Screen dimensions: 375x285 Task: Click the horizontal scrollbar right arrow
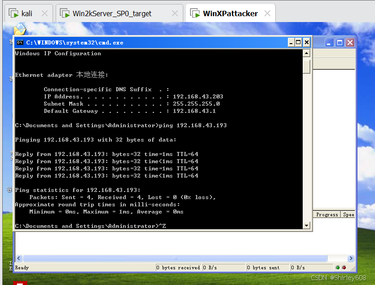tap(351, 258)
